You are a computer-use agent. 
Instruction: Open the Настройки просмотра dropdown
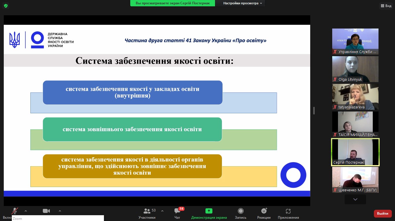point(242,3)
